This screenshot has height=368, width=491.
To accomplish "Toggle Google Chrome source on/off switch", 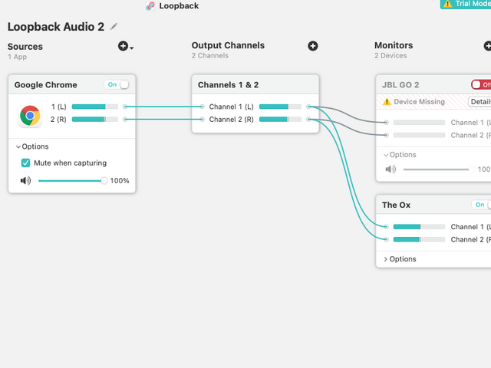I will (x=118, y=84).
